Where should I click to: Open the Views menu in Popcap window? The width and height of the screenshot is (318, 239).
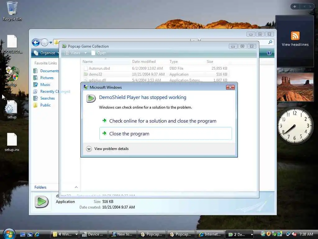73,53
